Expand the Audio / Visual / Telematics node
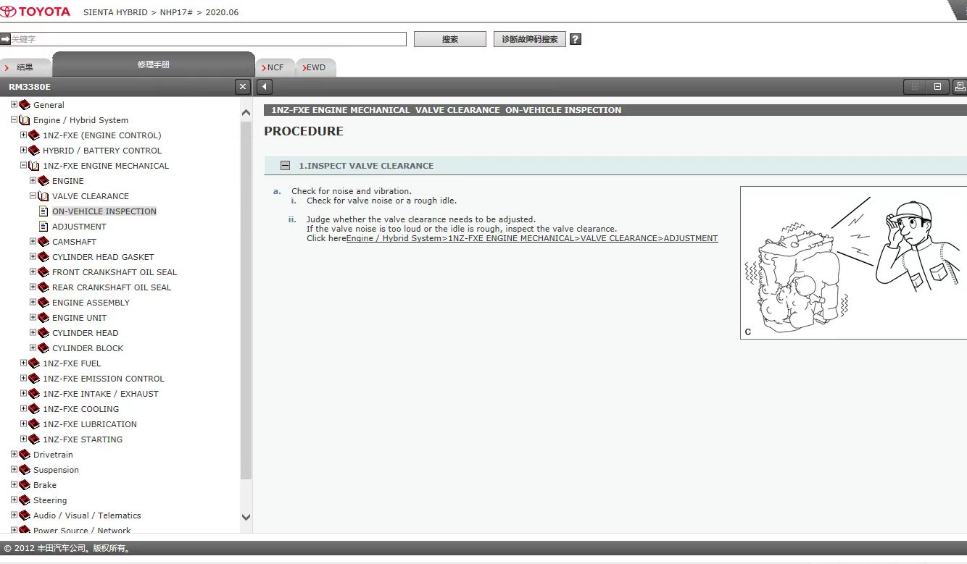 click(x=14, y=515)
